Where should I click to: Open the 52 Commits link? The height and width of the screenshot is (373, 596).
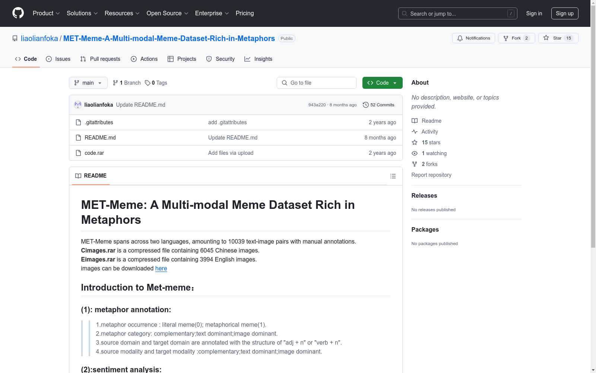tap(378, 105)
